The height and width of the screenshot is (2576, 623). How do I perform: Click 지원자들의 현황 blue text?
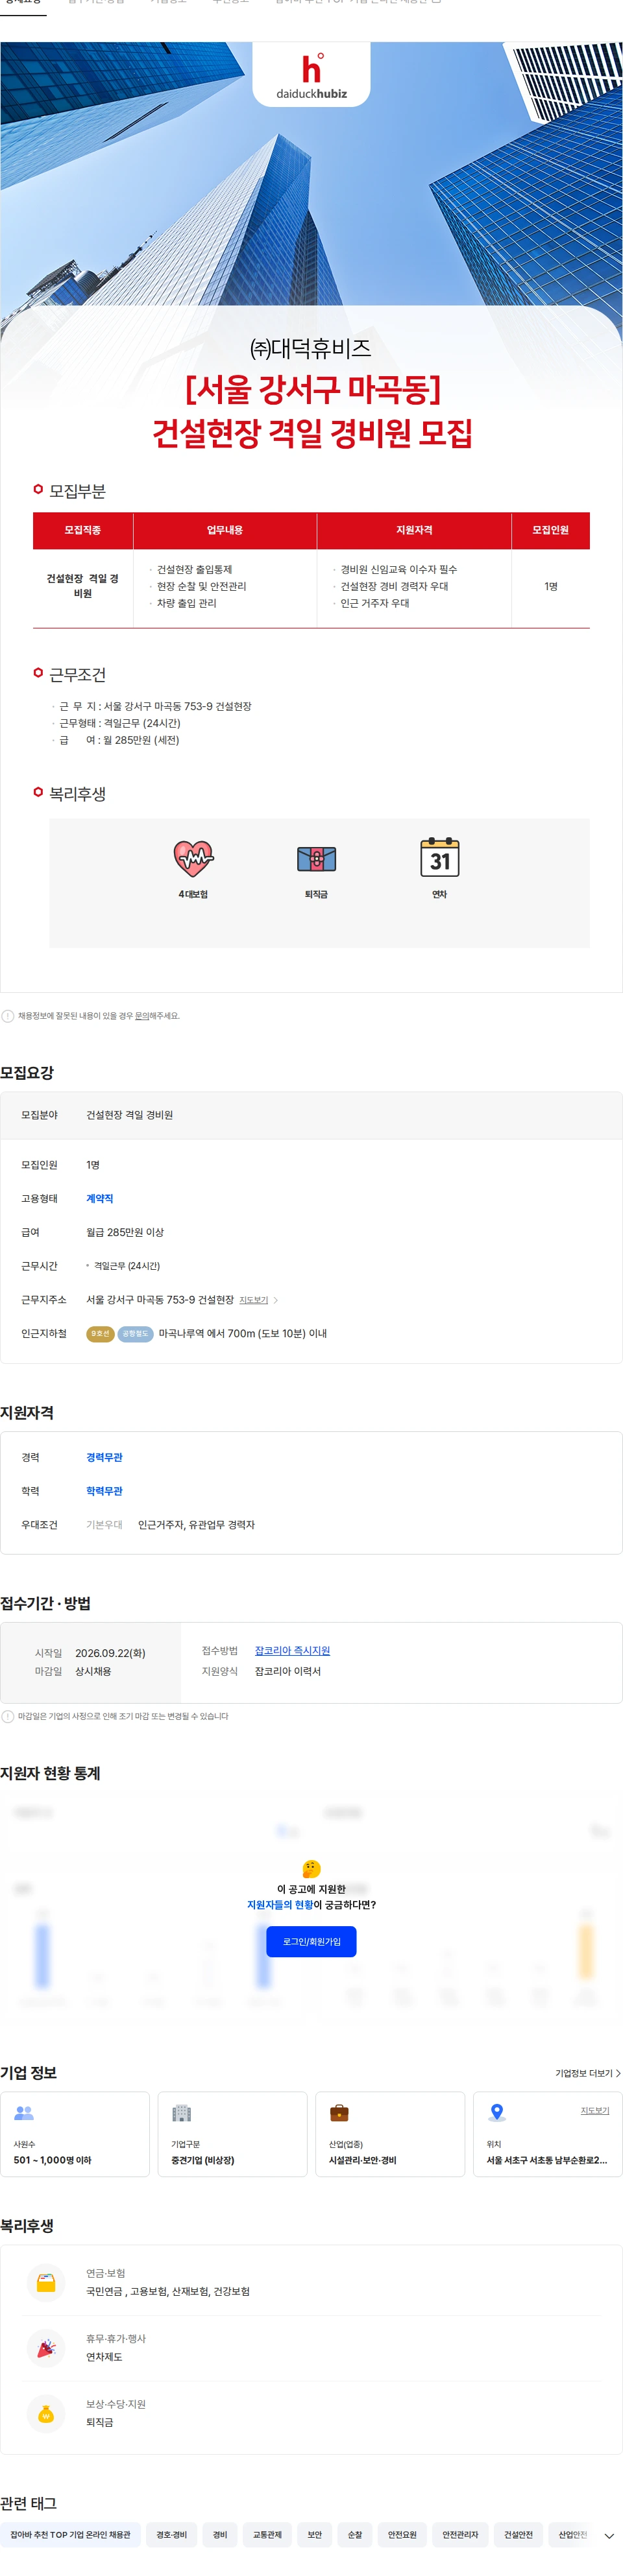point(279,1904)
